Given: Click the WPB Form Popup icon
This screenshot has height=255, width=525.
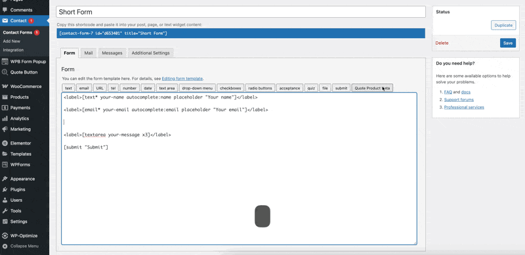Looking at the screenshot, I should (x=5, y=61).
